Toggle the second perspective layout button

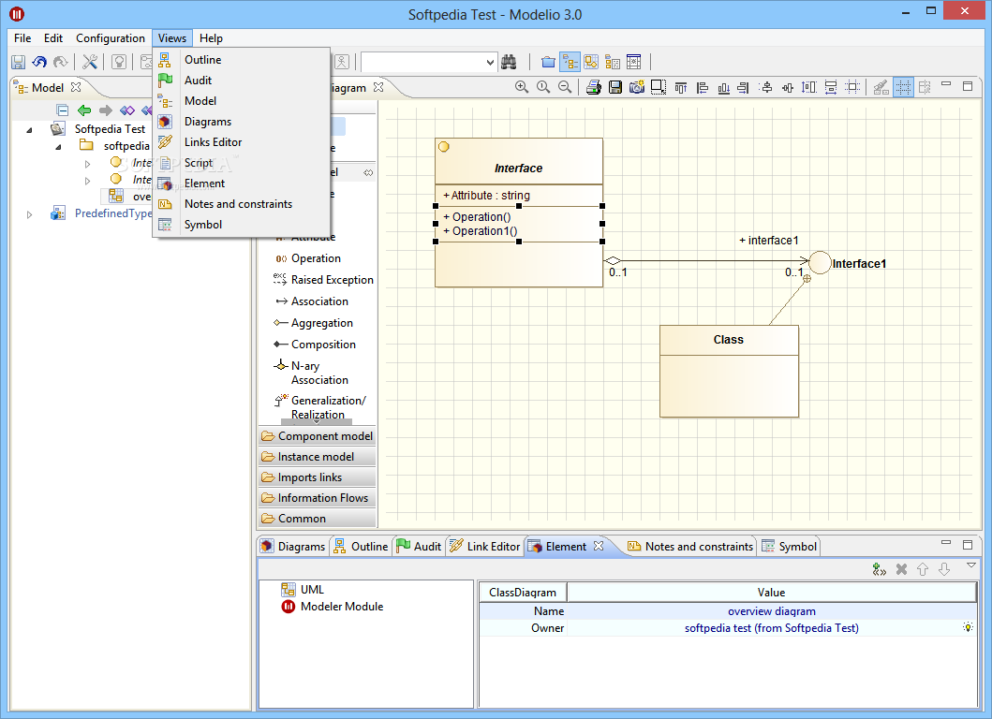point(591,62)
